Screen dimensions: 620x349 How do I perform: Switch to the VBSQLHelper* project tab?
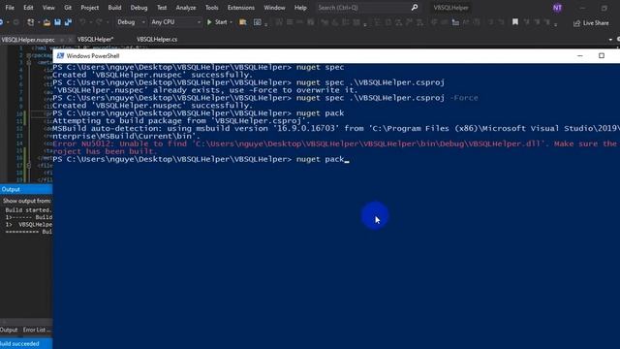(95, 39)
